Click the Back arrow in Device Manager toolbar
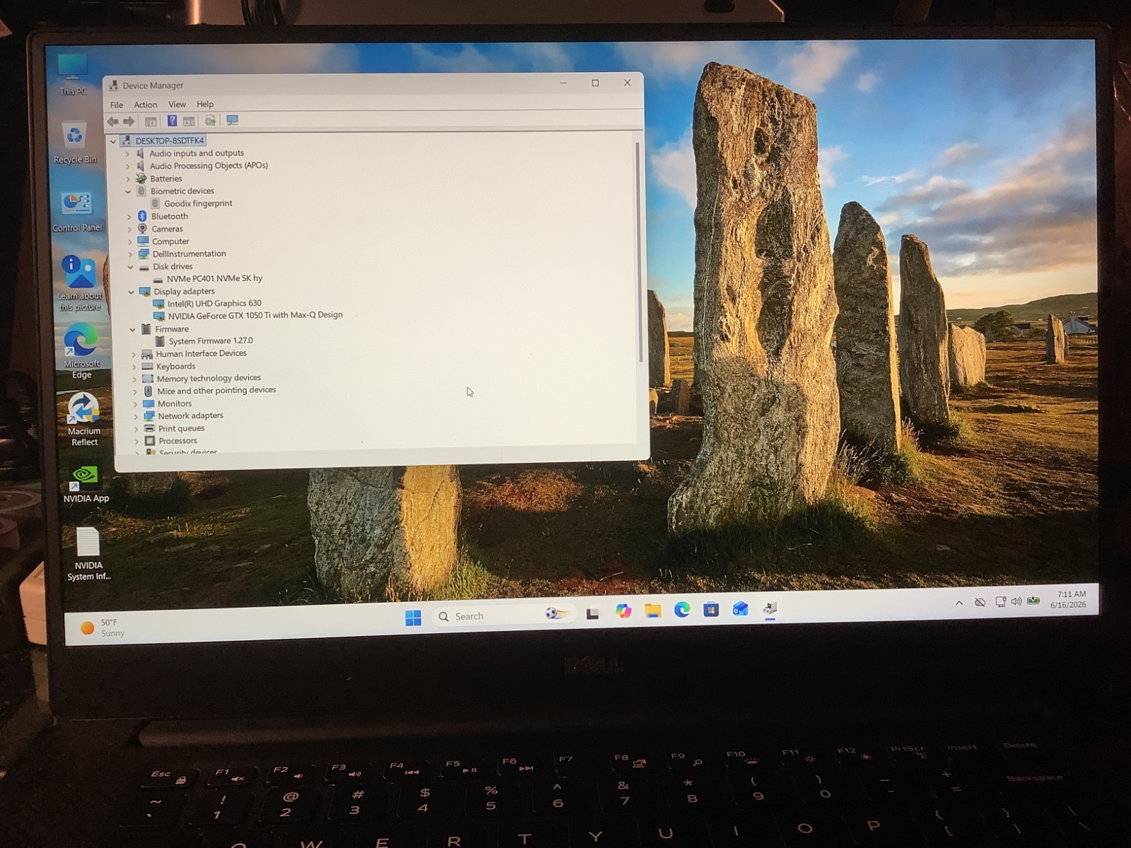 pos(113,121)
